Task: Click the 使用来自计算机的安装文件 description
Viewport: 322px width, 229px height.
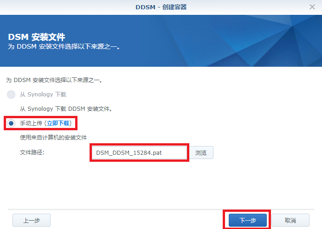Action: pos(53,138)
